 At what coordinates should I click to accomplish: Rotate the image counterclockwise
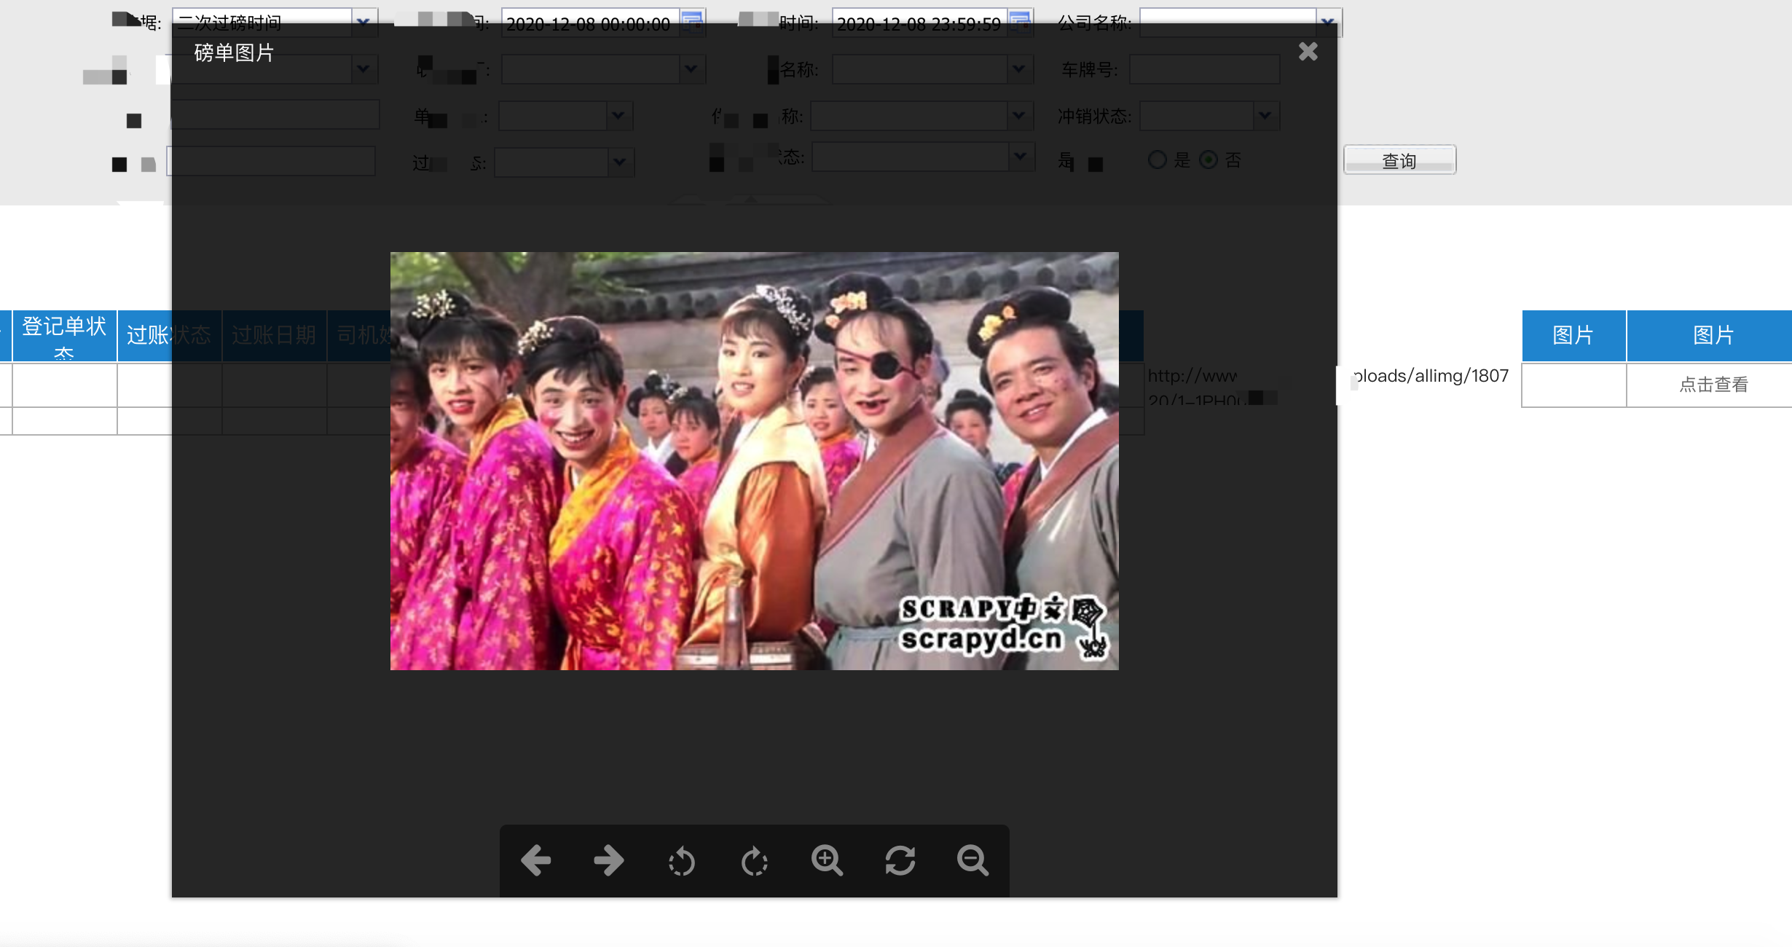tap(681, 860)
